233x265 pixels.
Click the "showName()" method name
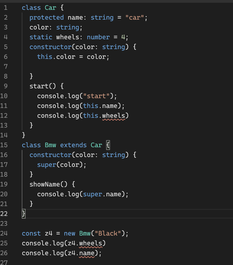[x=48, y=184]
